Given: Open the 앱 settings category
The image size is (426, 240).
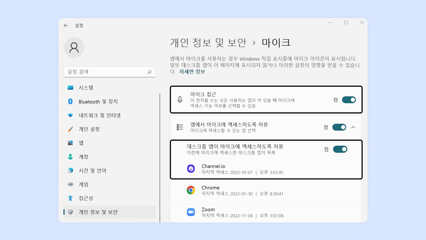Looking at the screenshot, I should point(110,143).
